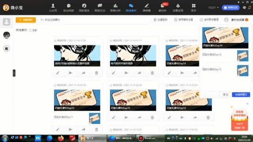Expand the left sidebar with the arrow handle
253x142 pixels.
tap(14, 73)
